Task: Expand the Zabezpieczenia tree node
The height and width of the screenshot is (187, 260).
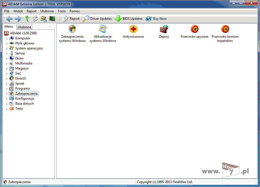Action: tap(7, 94)
